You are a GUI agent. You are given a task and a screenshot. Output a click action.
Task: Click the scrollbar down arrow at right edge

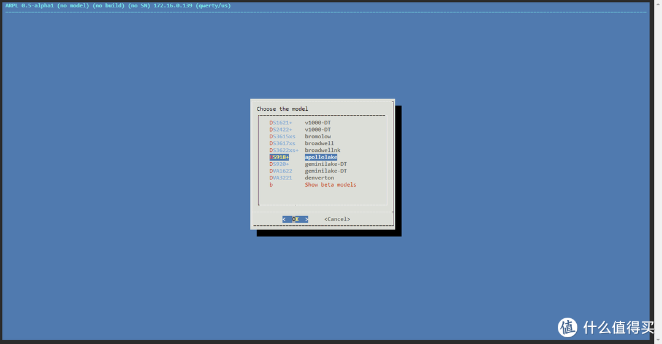(658, 340)
